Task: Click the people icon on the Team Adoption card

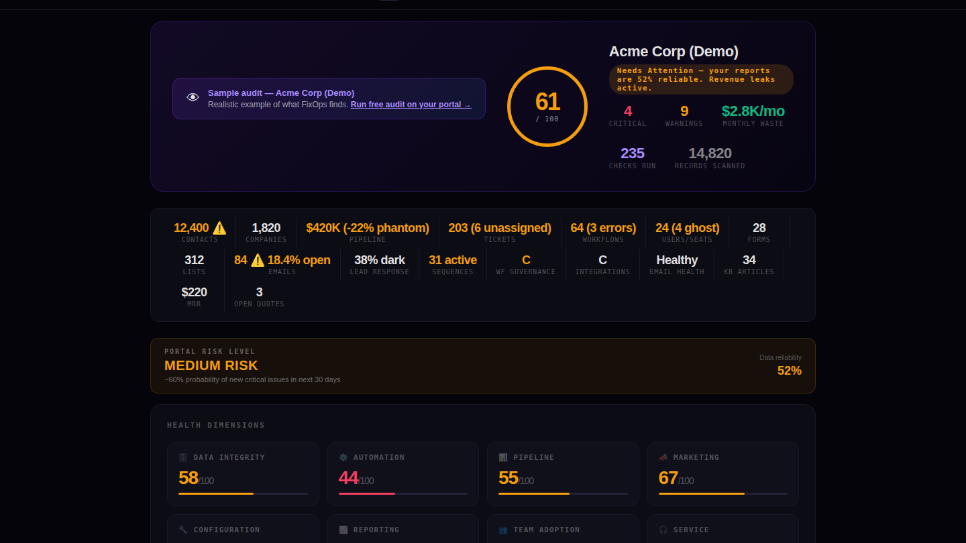Action: pos(503,530)
